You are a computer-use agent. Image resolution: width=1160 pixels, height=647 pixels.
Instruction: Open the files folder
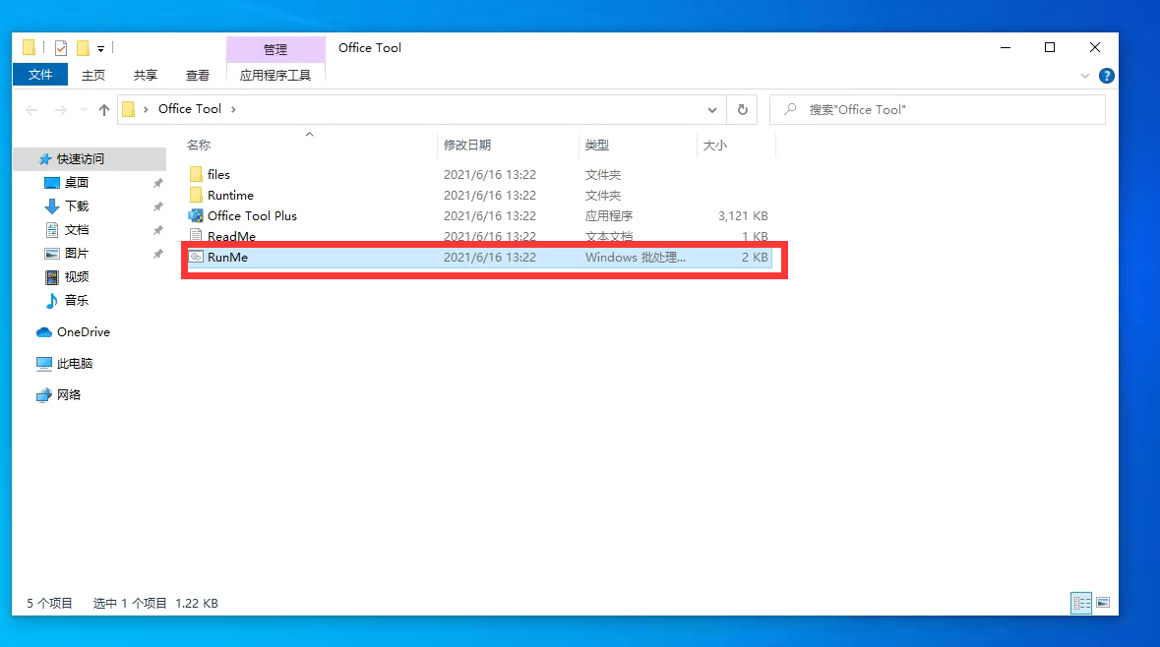216,174
